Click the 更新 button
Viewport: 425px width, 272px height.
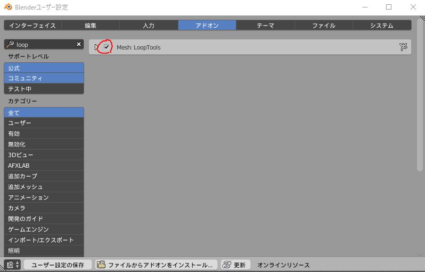pos(235,265)
